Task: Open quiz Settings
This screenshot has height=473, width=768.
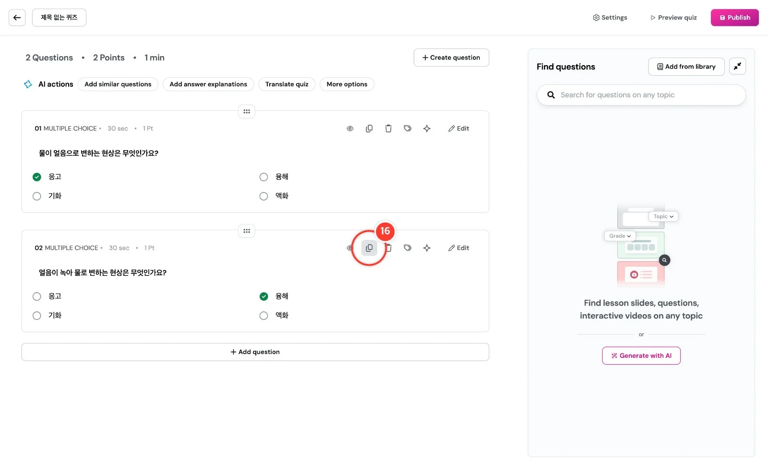Action: pyautogui.click(x=610, y=18)
